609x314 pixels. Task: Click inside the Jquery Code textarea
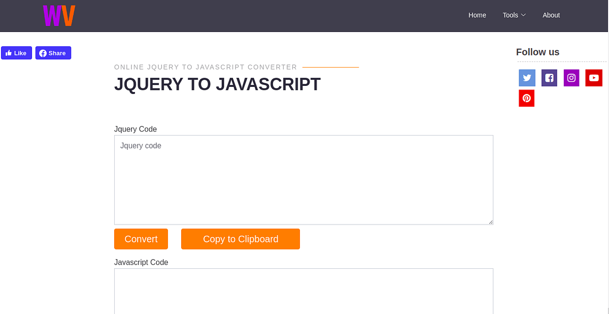(303, 180)
